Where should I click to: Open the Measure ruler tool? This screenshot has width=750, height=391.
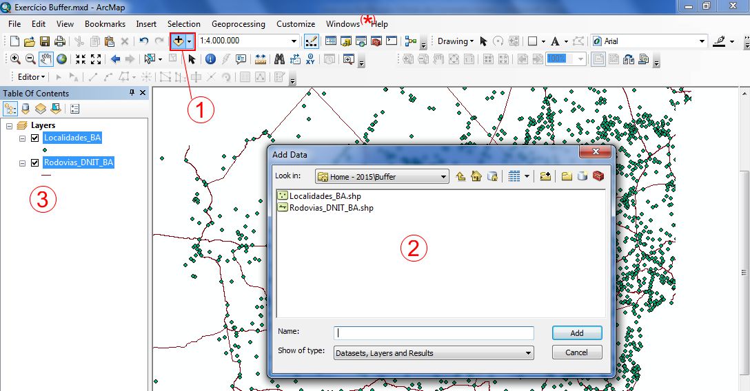click(x=260, y=59)
